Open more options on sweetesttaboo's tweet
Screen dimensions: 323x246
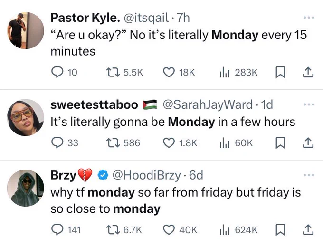pyautogui.click(x=309, y=104)
